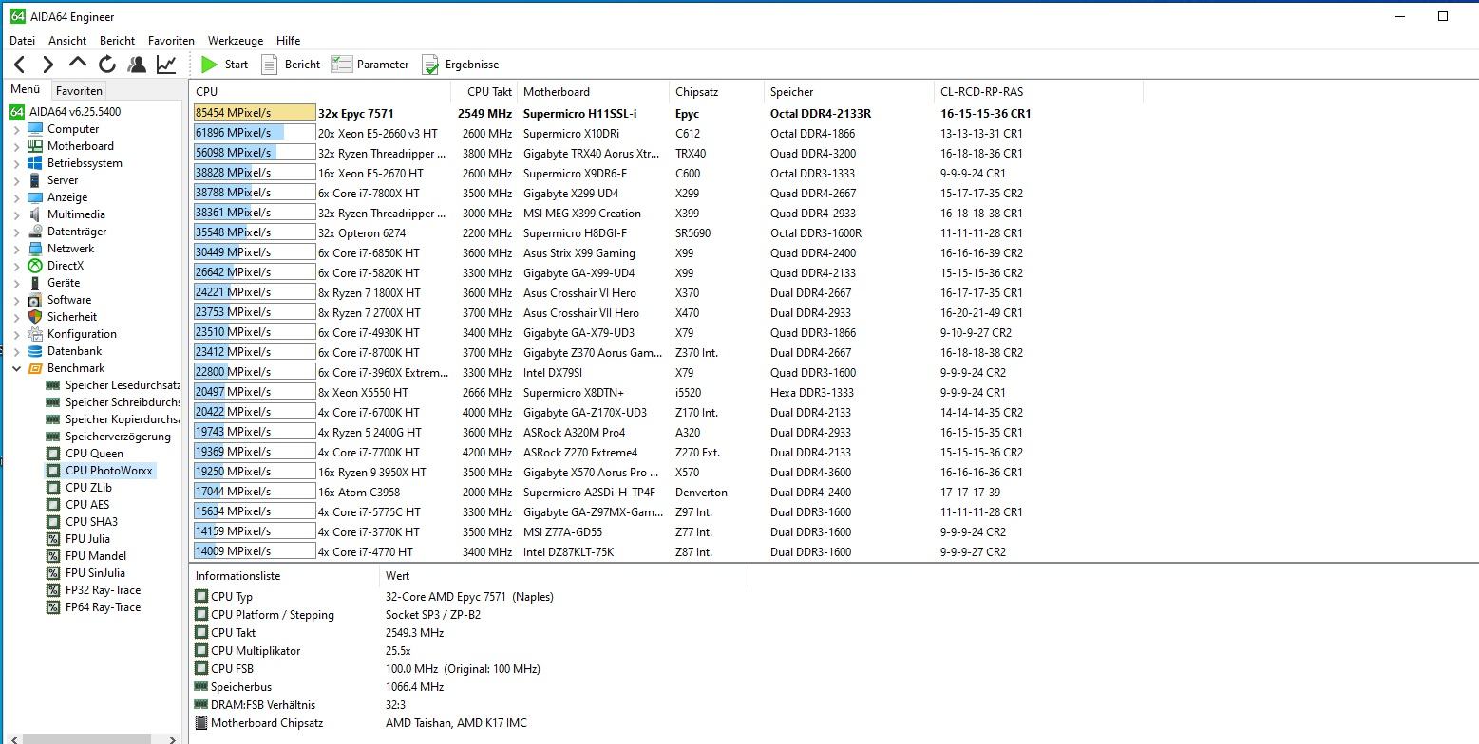Sort by the CPU column header
The height and width of the screenshot is (744, 1479).
[x=321, y=92]
